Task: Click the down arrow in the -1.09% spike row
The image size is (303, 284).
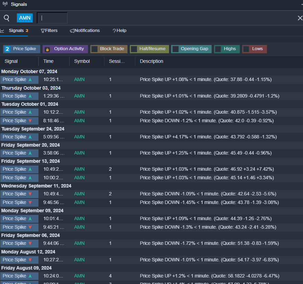Action: [30, 194]
